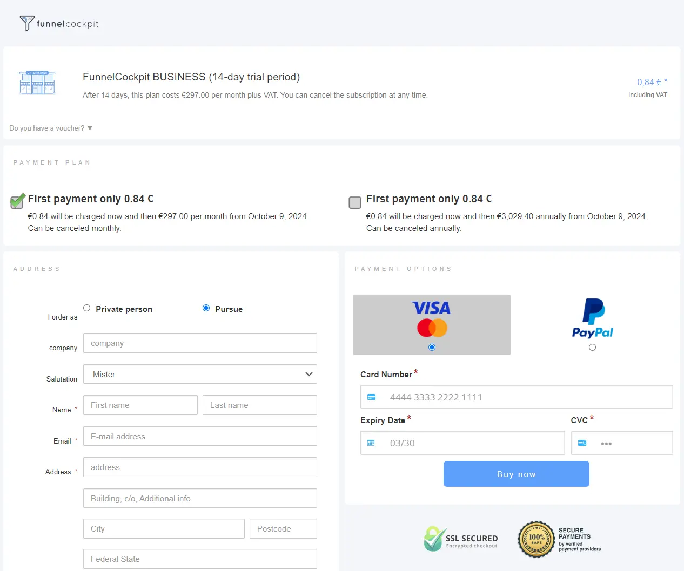Click into the company input field
The image size is (684, 571).
pyautogui.click(x=200, y=343)
